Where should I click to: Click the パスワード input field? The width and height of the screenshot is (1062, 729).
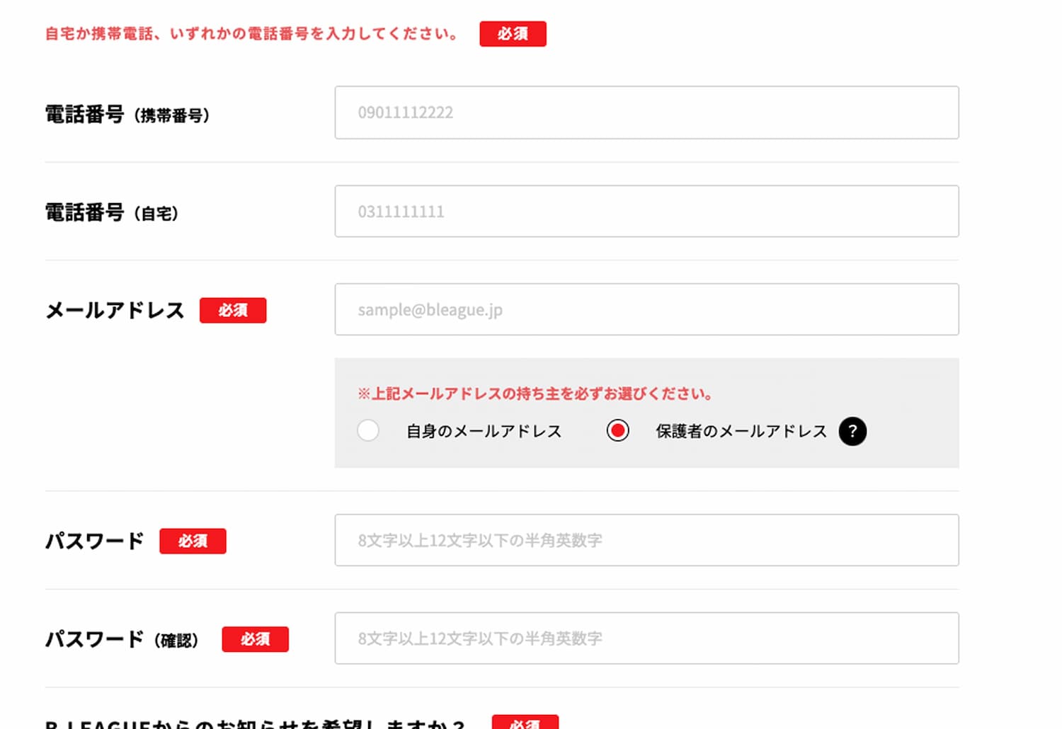(x=646, y=540)
